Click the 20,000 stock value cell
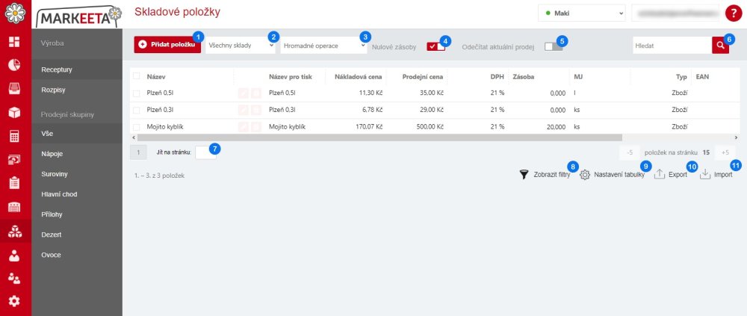Screen dimensions: 747x316 point(556,127)
